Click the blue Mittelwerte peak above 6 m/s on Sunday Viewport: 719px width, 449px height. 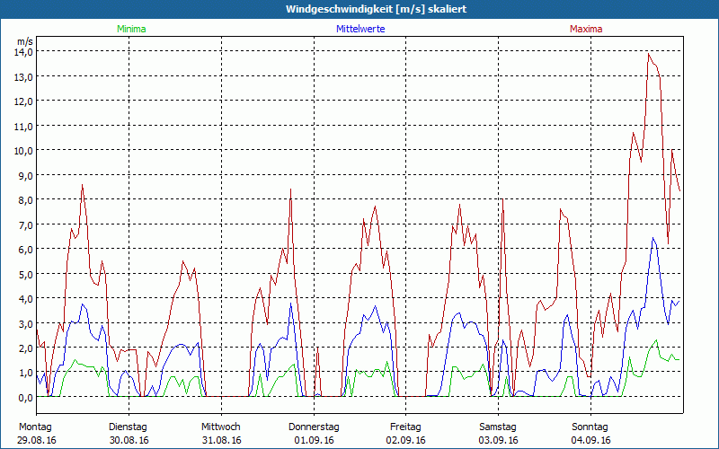click(x=653, y=238)
